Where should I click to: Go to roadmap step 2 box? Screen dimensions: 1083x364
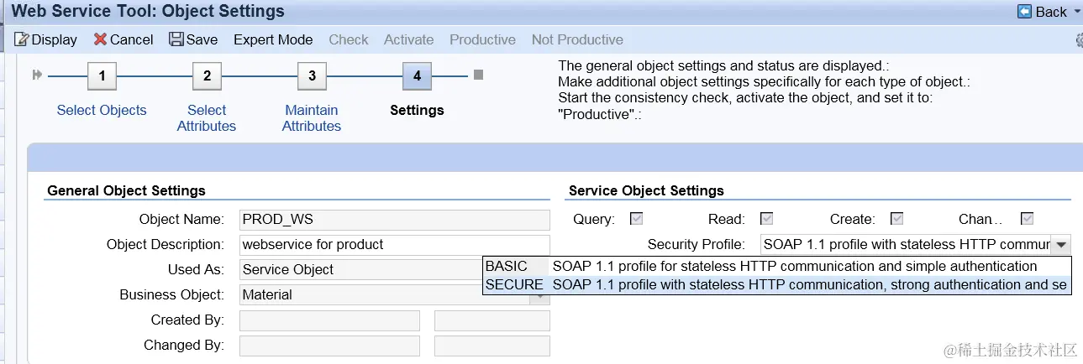[x=207, y=76]
